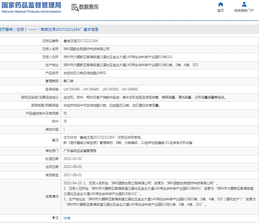Open the 政务服务门户 text link
The height and width of the screenshot is (224, 259).
244,11
